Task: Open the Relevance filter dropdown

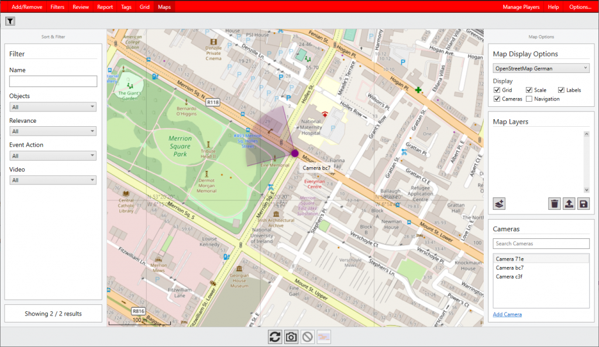Action: pyautogui.click(x=53, y=131)
